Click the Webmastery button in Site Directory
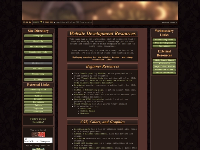The width and height of the screenshot is (200, 150). click(x=38, y=74)
